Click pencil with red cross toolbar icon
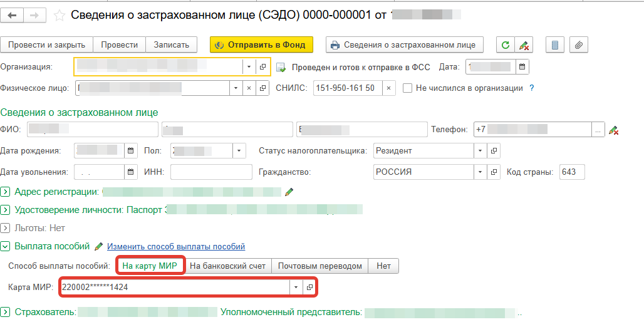644x327 pixels. [524, 44]
